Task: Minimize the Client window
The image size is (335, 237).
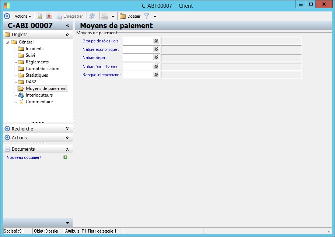Action: click(301, 4)
